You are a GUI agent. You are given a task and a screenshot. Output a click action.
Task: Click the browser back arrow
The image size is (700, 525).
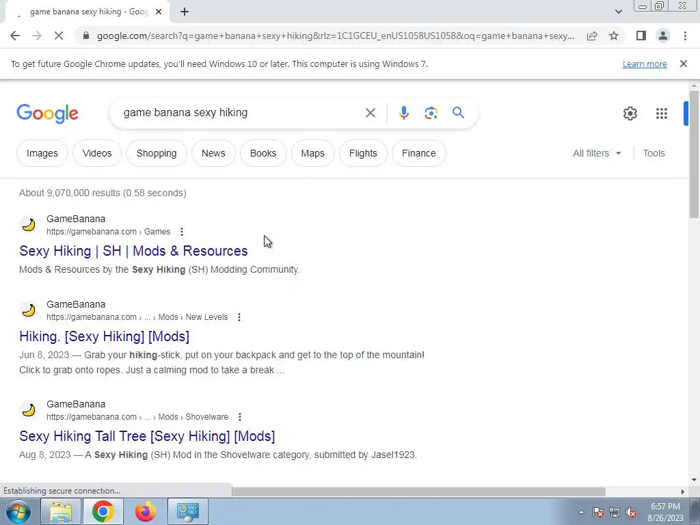(x=15, y=36)
